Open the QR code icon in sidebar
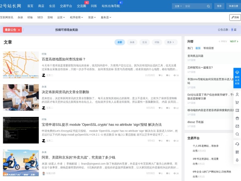Viewport: 241px width, 181px height. (x=237, y=152)
